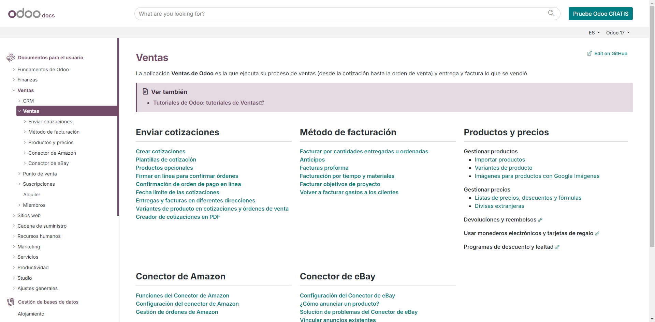Open the Importar productos link

pos(499,159)
